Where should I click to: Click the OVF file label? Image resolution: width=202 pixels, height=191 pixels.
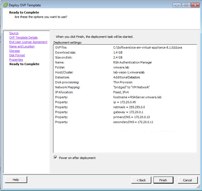point(61,47)
